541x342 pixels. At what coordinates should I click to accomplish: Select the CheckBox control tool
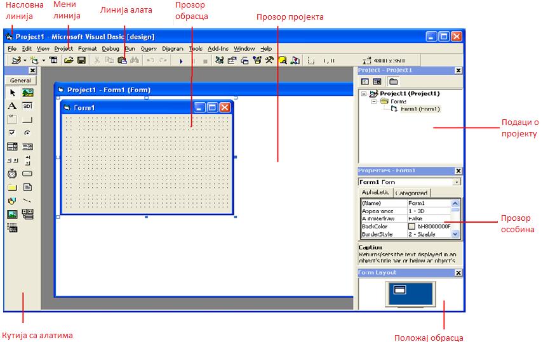coord(12,133)
